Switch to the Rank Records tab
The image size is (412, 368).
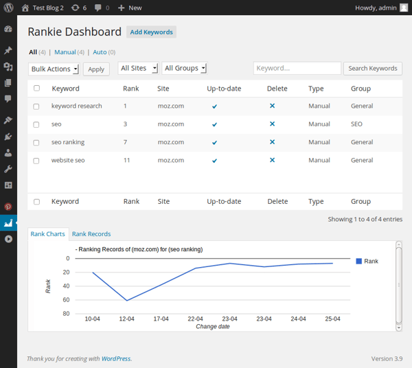click(91, 234)
